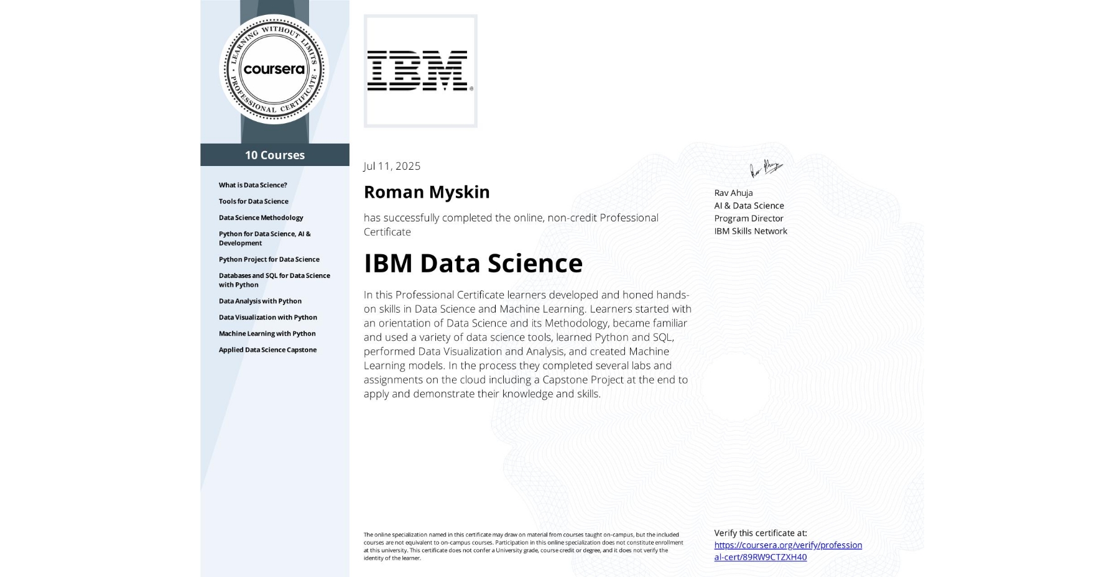Click the completion date Jul 11, 2025
Screen dimensions: 1102x577
click(391, 166)
